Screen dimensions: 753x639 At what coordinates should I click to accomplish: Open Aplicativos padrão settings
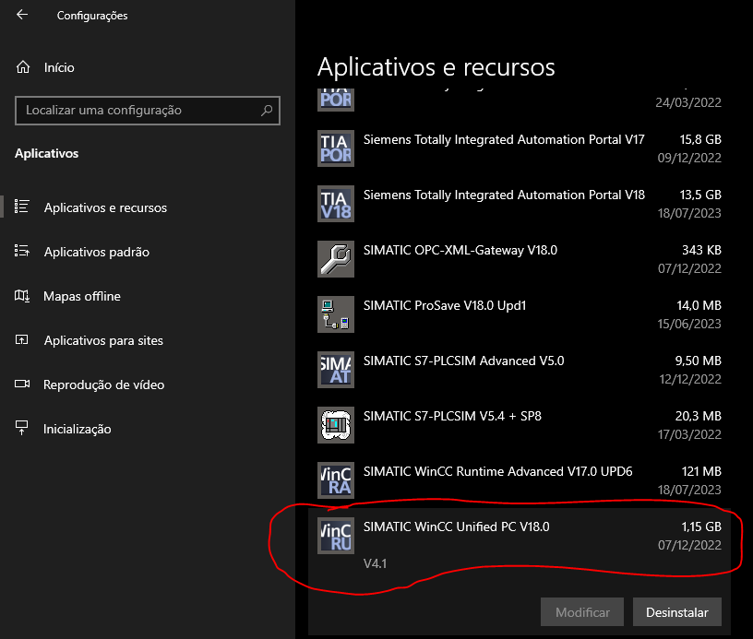point(96,252)
